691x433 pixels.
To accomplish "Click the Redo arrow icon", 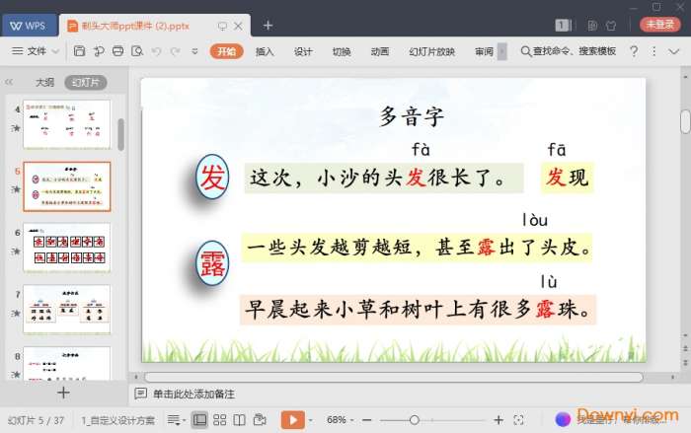I will tap(176, 51).
